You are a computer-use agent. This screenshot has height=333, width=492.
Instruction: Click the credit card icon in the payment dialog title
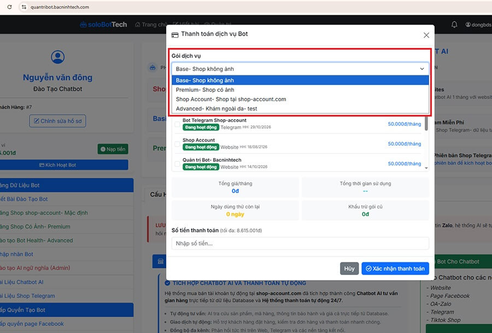(x=175, y=34)
